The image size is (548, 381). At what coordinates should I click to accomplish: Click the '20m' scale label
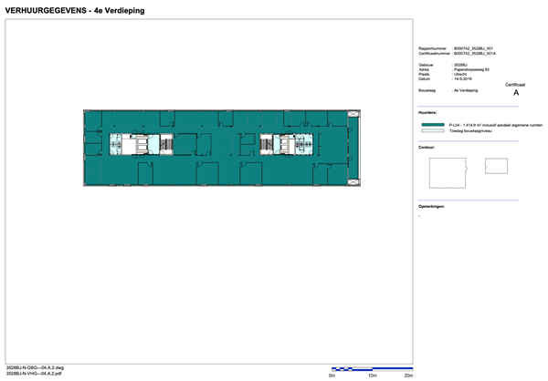[x=408, y=376]
